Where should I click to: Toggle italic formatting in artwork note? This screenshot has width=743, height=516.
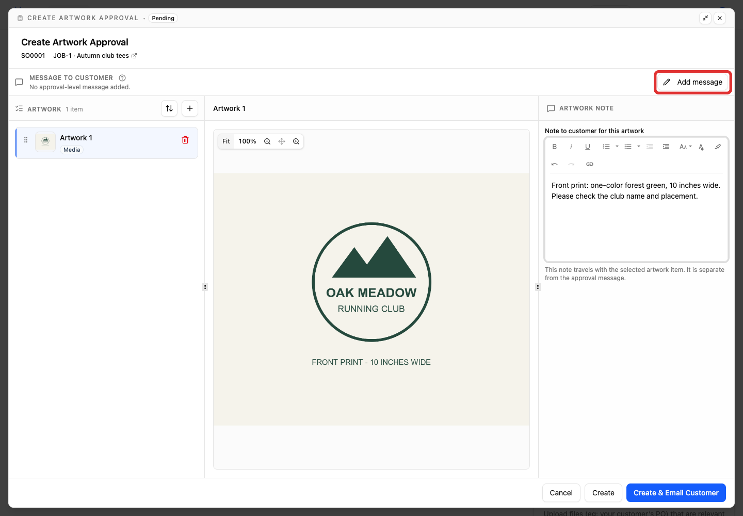[571, 147]
